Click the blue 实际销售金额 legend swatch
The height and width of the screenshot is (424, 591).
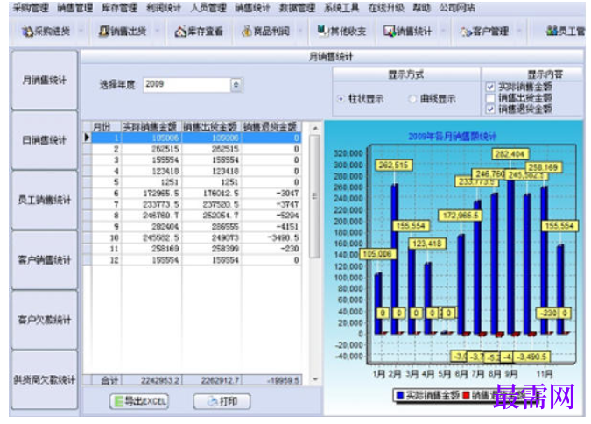[400, 395]
